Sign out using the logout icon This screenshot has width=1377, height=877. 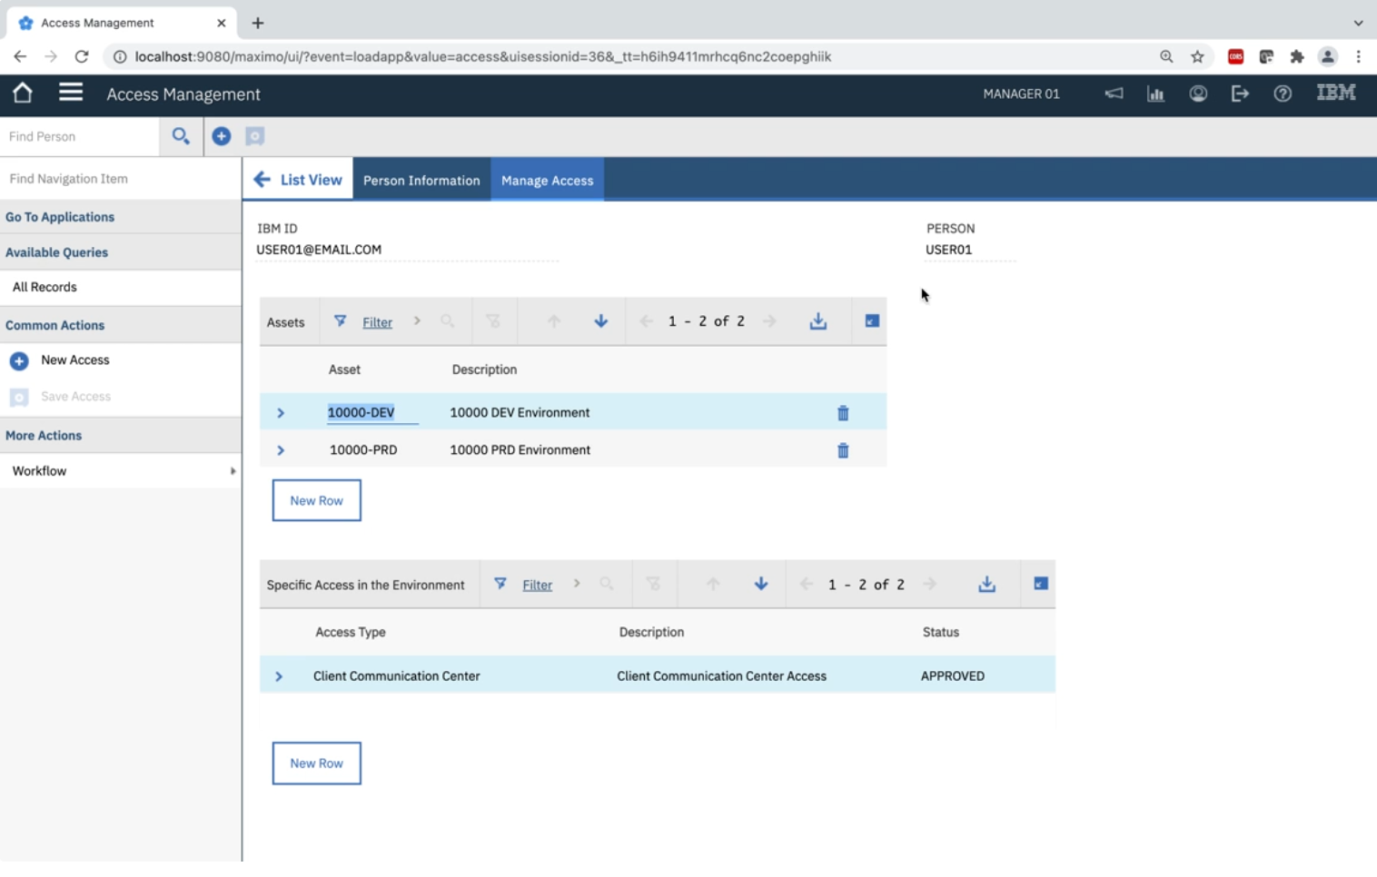(1240, 94)
